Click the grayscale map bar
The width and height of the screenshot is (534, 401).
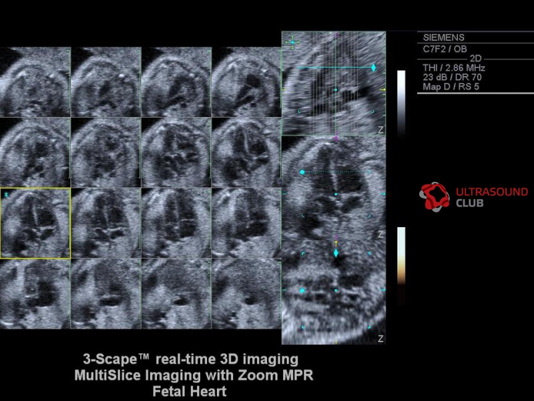[402, 103]
